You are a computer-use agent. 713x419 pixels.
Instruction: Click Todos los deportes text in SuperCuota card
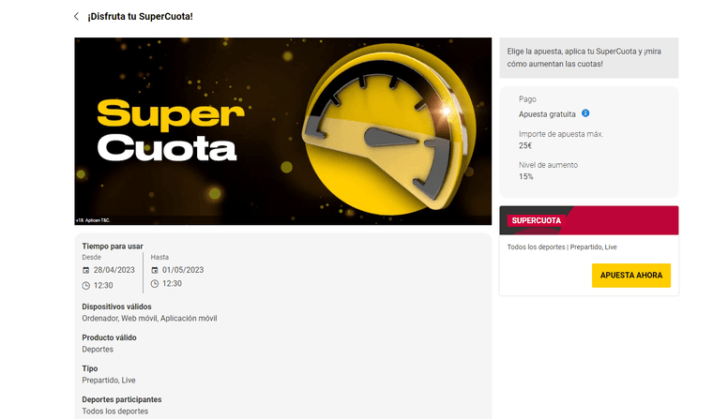coord(537,247)
